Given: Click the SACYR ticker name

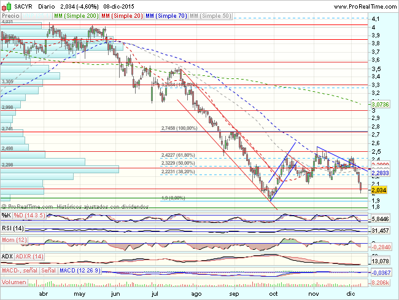Looking at the screenshot, I should (23, 5).
